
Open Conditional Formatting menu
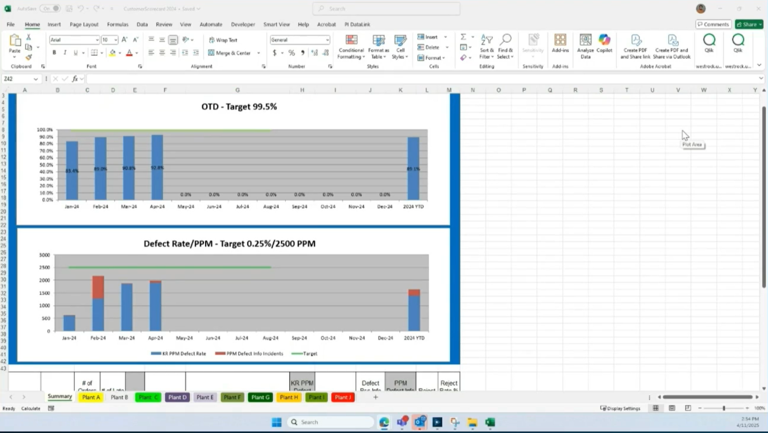click(x=351, y=47)
